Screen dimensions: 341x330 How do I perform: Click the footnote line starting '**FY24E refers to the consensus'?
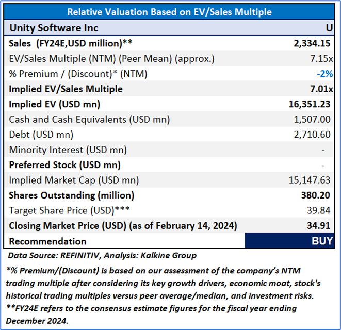[151, 309]
